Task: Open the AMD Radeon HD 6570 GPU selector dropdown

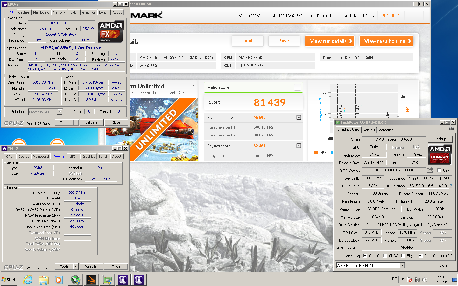Action: click(402, 265)
